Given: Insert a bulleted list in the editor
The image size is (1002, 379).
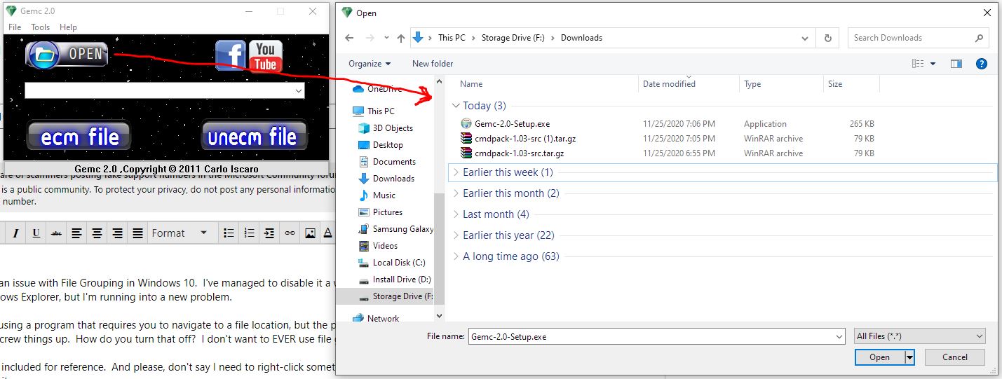Looking at the screenshot, I should [228, 233].
